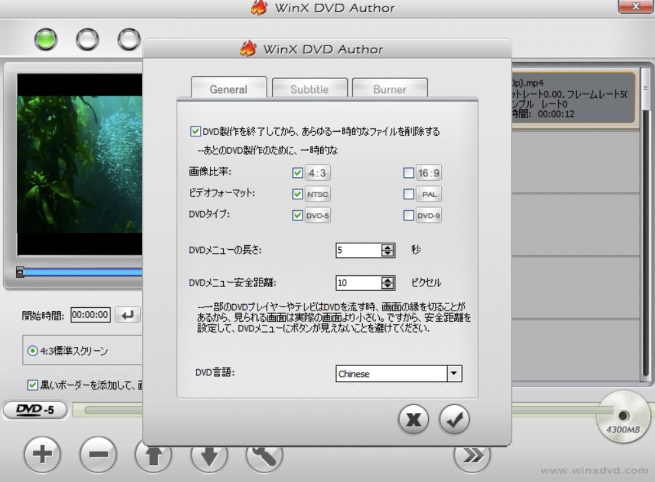Viewport: 655px width, 482px height.
Task: Open the DVD言語 Chinese dropdown
Action: (x=454, y=373)
